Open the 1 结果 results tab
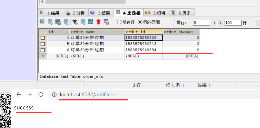Screen dimensions: 260x128 click(x=50, y=13)
